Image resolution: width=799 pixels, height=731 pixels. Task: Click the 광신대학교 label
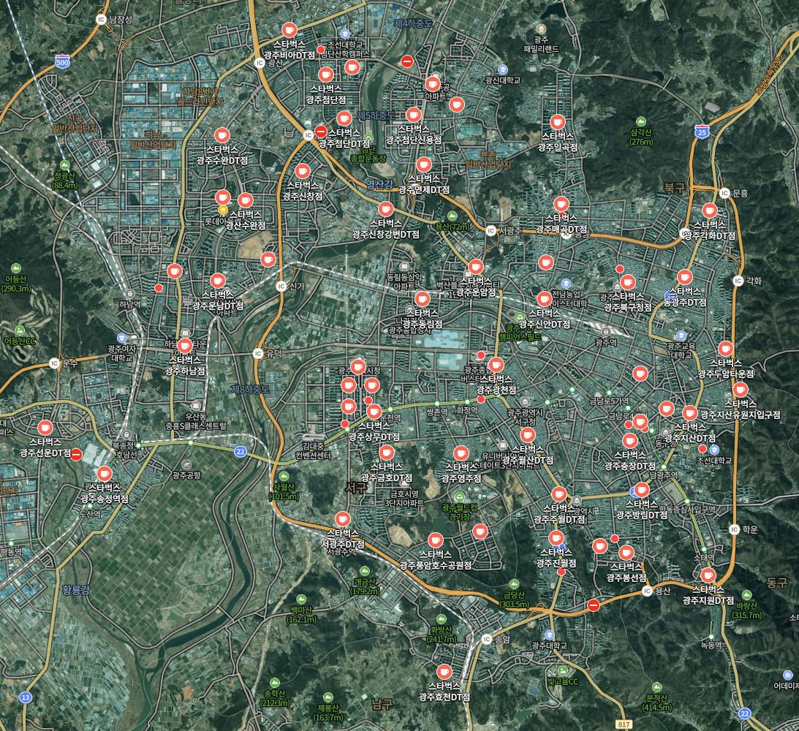click(x=502, y=80)
